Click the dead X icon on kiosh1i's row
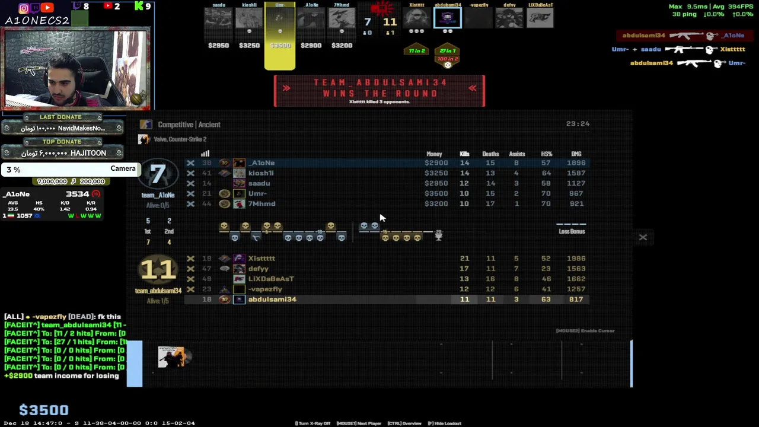The width and height of the screenshot is (759, 427). tap(190, 173)
